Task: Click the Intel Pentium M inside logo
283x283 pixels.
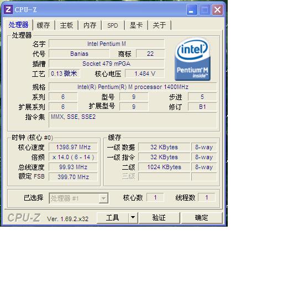Action: 192,59
